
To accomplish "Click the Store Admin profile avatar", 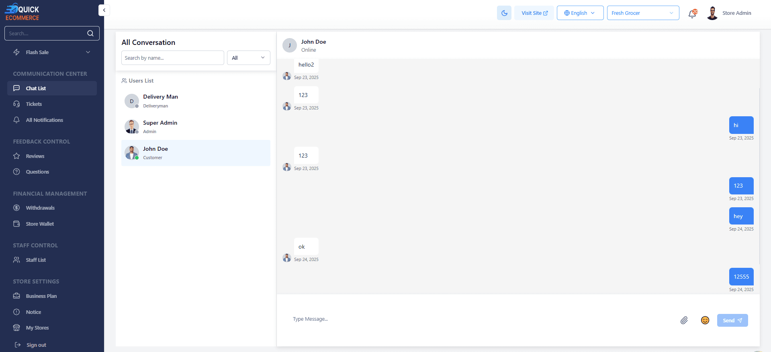I will click(712, 13).
